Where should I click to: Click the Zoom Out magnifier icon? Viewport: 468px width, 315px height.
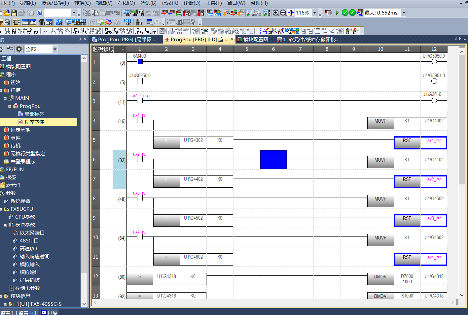point(283,13)
